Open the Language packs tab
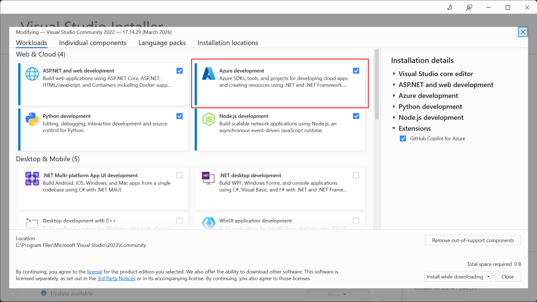The height and width of the screenshot is (302, 537). (x=162, y=43)
